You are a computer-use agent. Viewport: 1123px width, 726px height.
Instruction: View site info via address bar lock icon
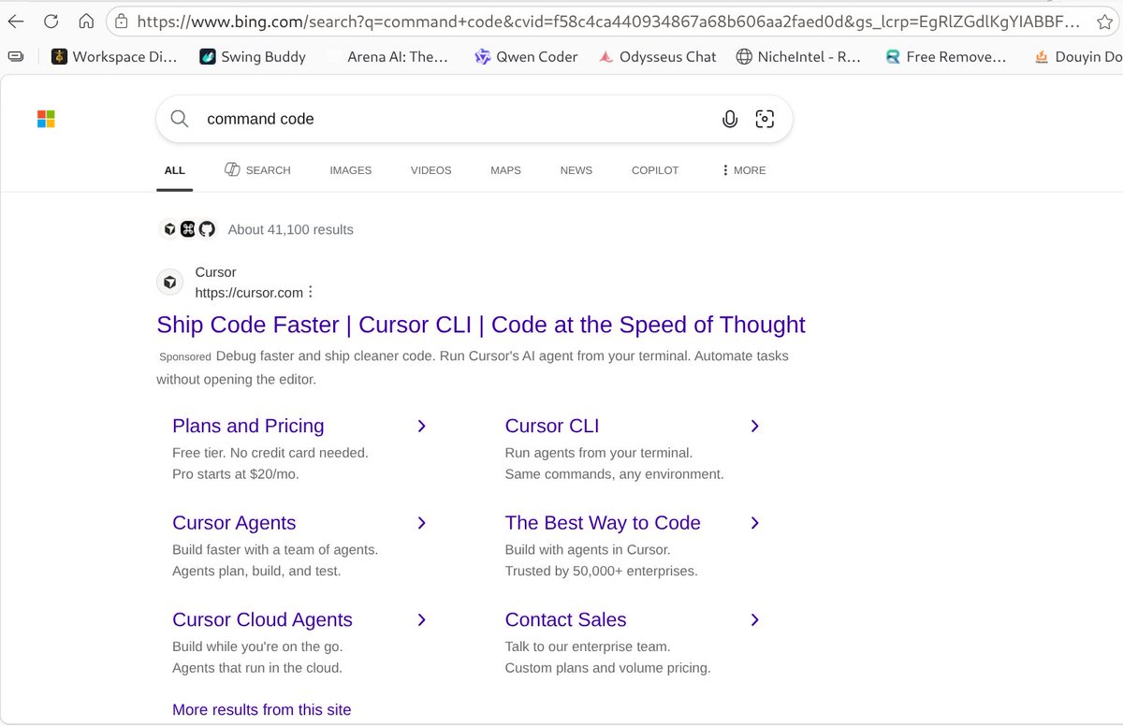[x=122, y=21]
